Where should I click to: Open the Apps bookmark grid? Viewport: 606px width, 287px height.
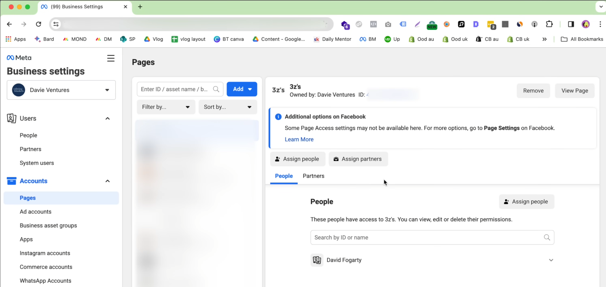coord(16,39)
